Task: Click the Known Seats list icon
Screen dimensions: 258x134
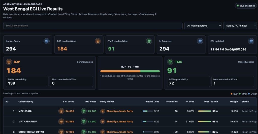Action: [x=47, y=41]
